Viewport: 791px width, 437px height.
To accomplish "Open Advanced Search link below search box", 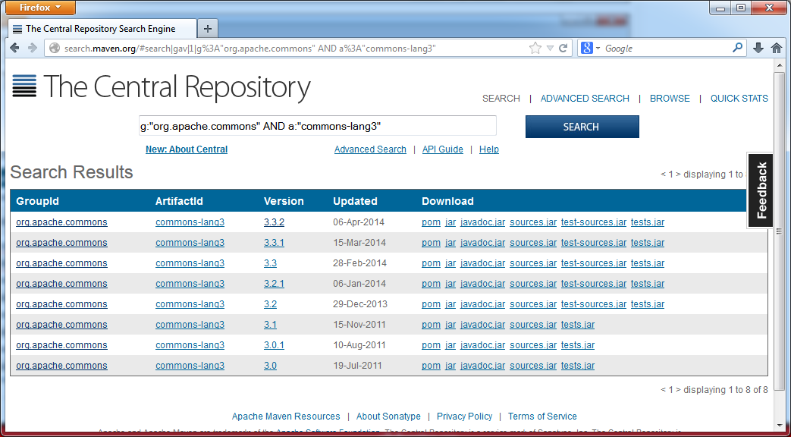I will [x=370, y=149].
